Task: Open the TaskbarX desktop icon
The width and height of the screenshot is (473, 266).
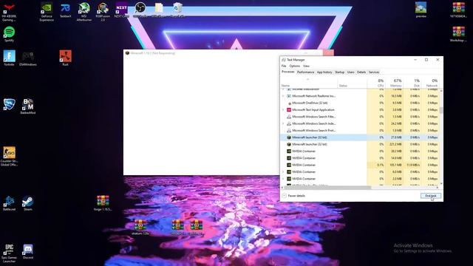Action: 66,10
